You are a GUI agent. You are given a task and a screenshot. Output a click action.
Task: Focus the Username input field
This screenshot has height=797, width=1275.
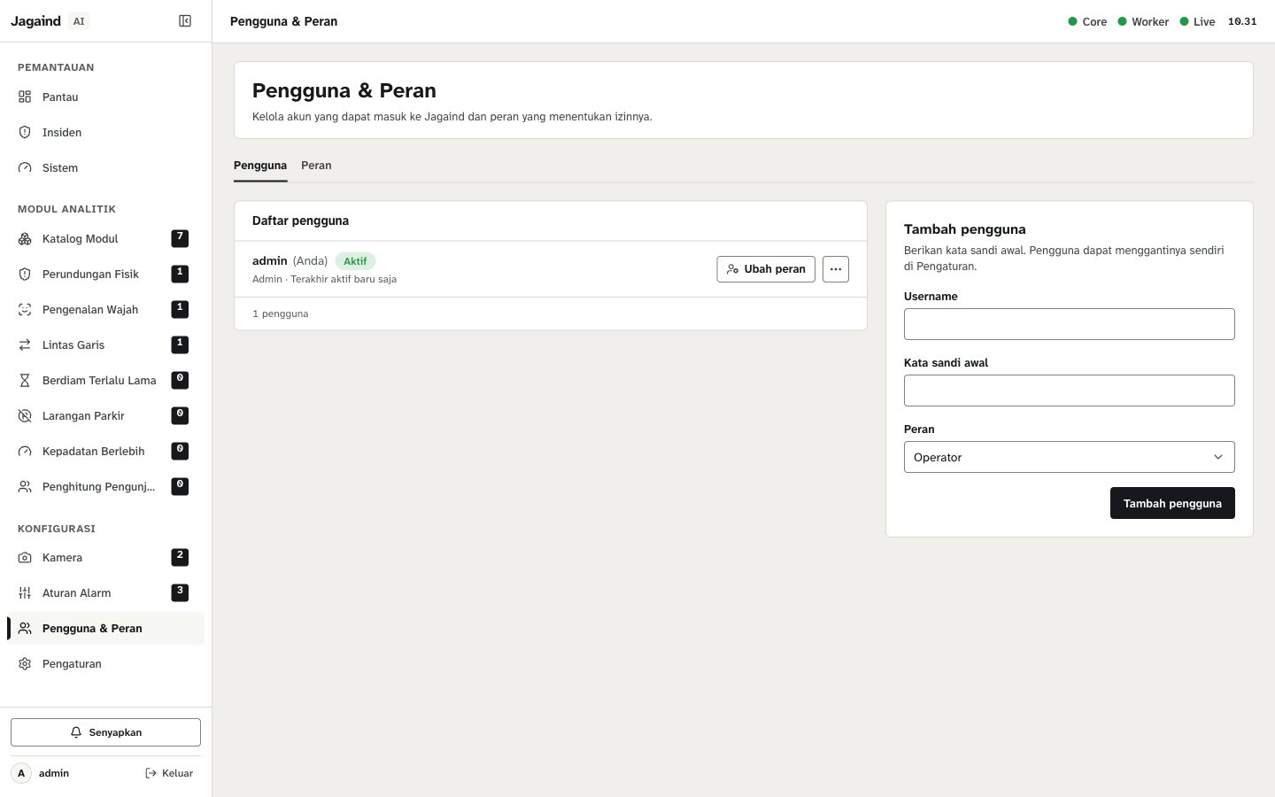(1069, 324)
